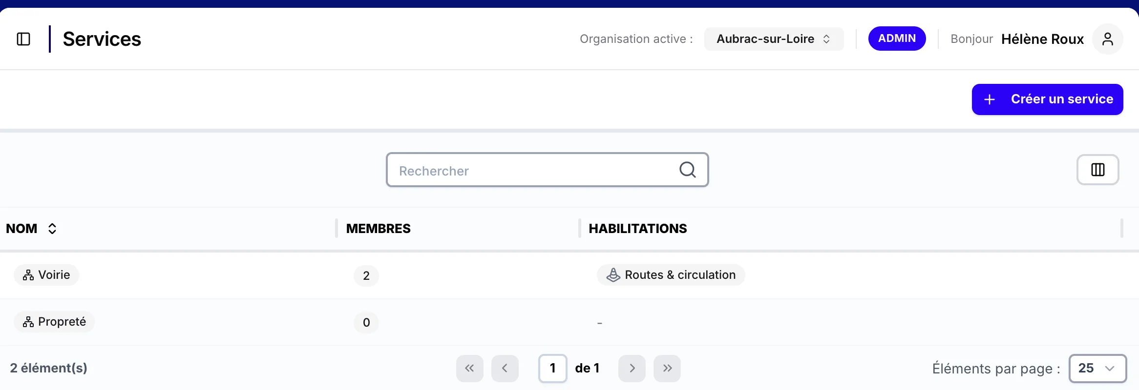Click the 2 élément(s) count text

[x=49, y=368]
